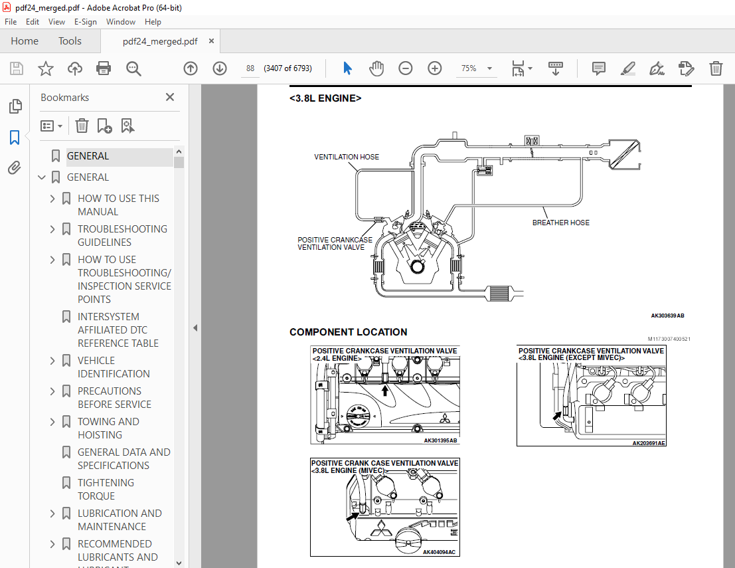This screenshot has width=735, height=568.
Task: Open bookmarks options menu
Action: point(51,126)
